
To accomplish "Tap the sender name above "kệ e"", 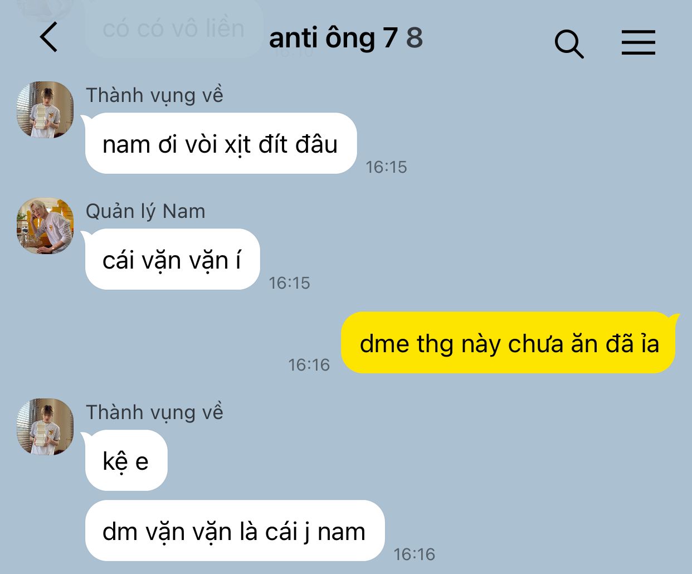I will [x=154, y=412].
